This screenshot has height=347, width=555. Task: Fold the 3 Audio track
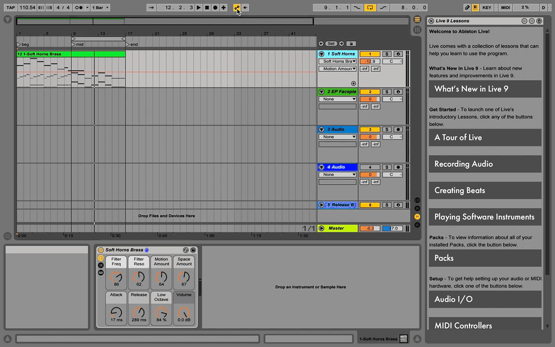tap(321, 129)
